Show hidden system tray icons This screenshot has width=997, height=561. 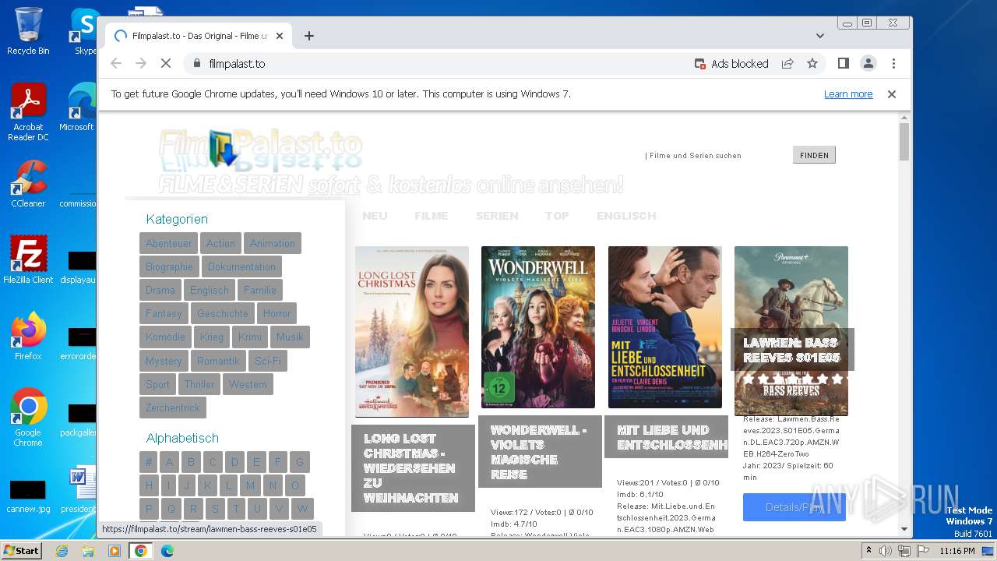click(868, 551)
